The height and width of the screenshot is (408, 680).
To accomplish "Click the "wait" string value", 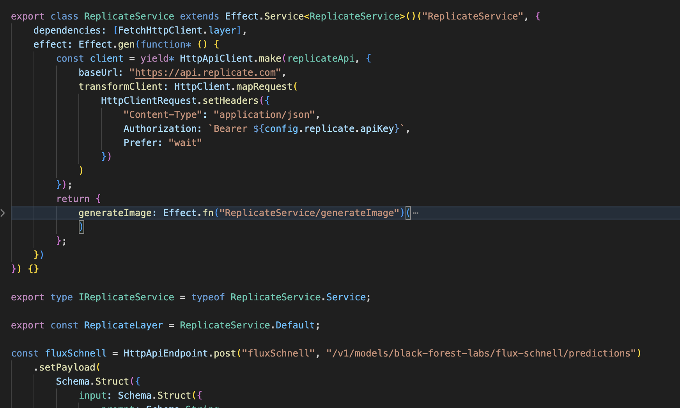I will pos(185,143).
